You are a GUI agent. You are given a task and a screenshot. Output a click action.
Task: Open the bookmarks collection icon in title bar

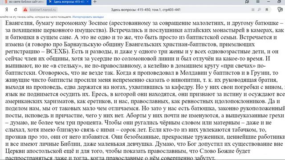pos(247,2)
